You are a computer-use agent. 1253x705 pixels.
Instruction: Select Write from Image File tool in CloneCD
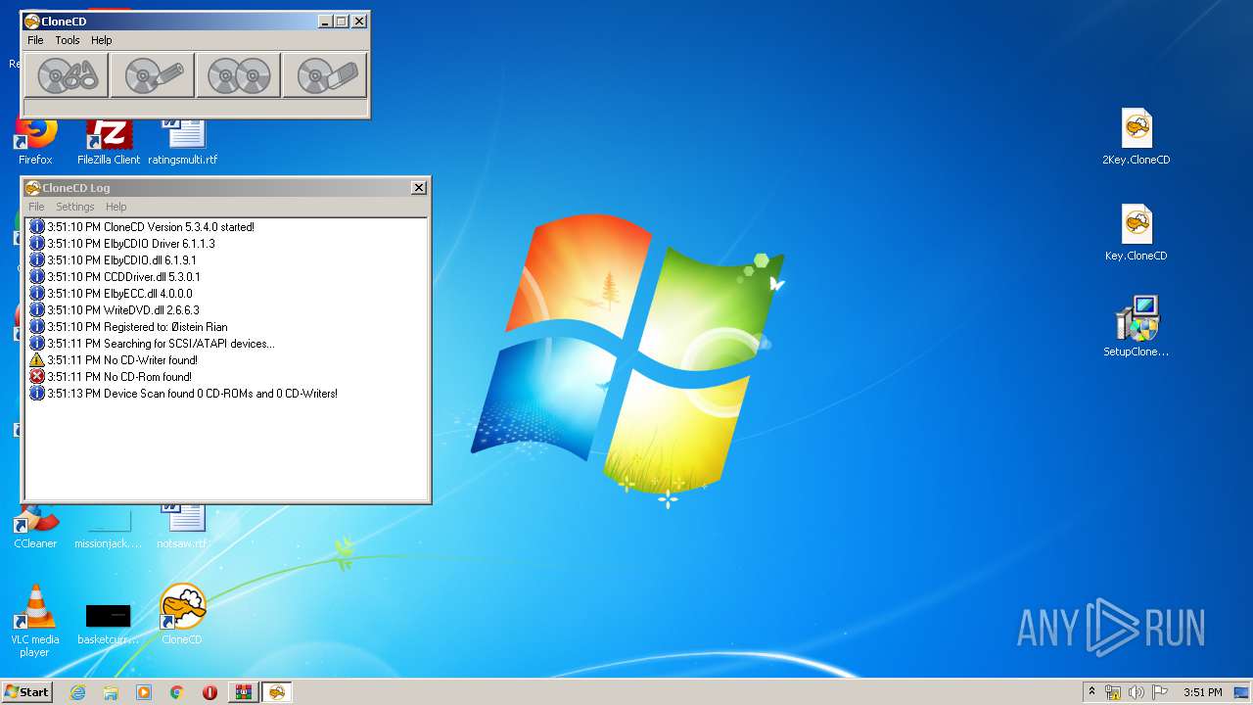pos(152,75)
